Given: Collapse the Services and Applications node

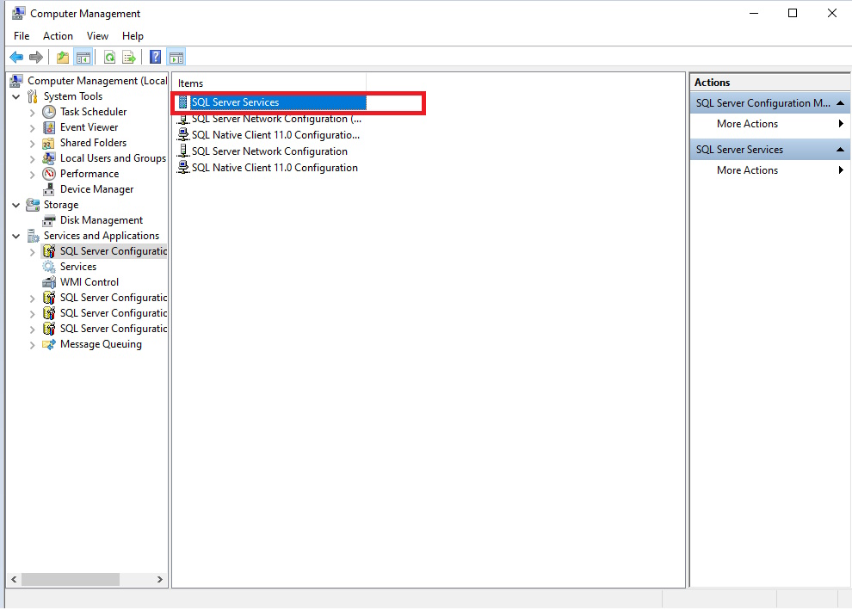Looking at the screenshot, I should 16,237.
